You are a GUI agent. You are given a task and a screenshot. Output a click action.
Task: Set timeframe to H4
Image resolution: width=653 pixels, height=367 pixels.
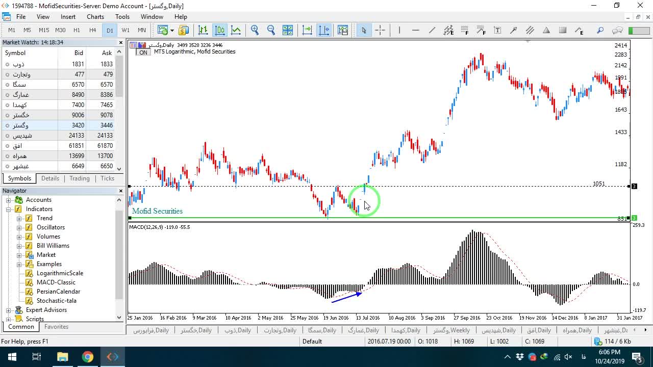coord(93,30)
